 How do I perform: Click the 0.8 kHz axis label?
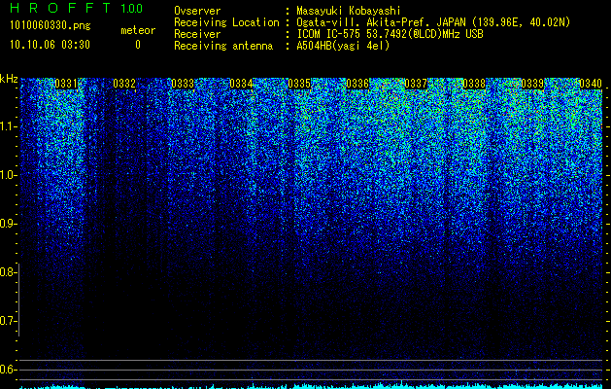[8, 272]
